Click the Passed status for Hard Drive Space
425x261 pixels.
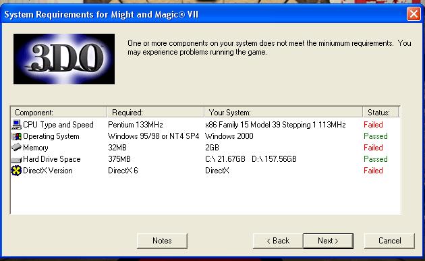[376, 159]
